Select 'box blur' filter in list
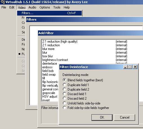Screen dimensions: 143x129 92,56
